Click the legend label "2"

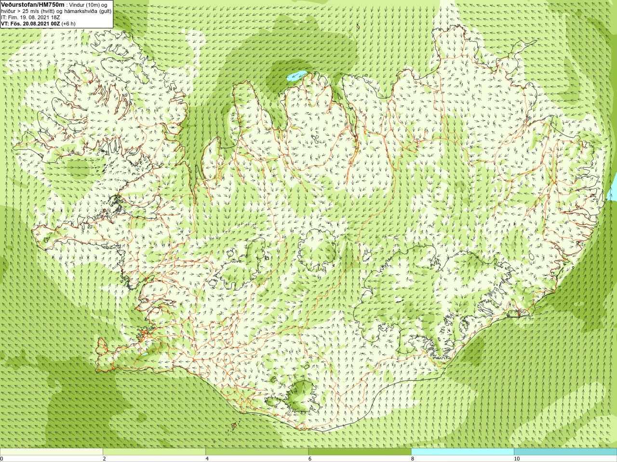[104, 459]
